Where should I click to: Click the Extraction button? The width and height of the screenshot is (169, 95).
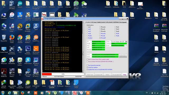123,55
